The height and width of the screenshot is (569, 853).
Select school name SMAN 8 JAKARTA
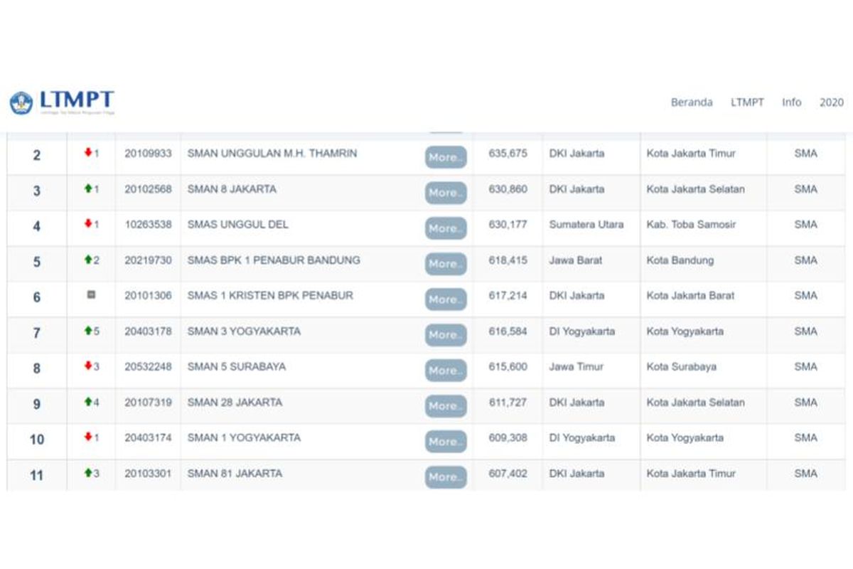[x=232, y=188]
